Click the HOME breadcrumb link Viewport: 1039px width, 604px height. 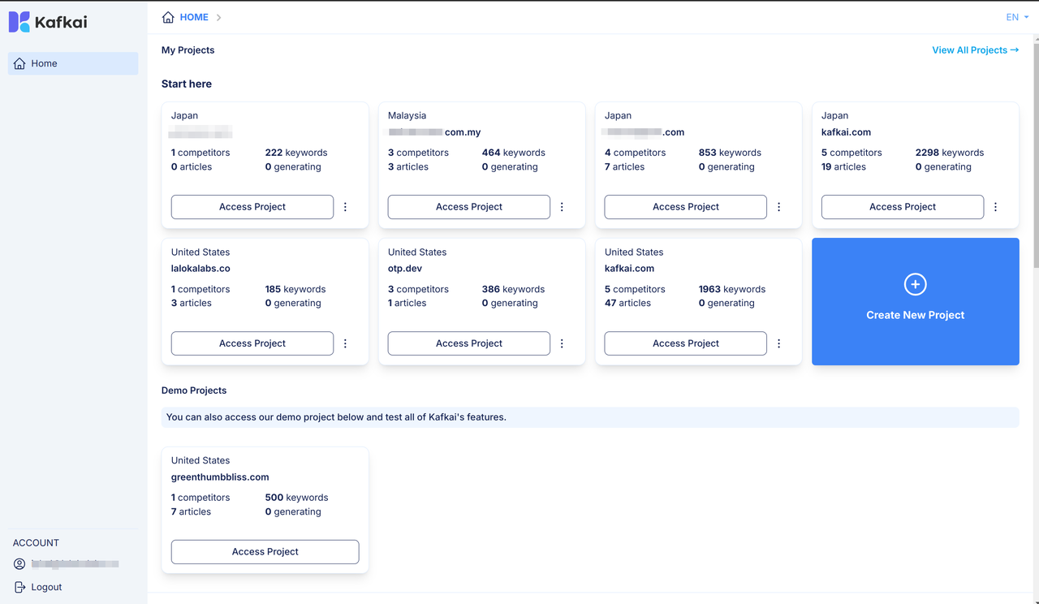click(x=194, y=17)
